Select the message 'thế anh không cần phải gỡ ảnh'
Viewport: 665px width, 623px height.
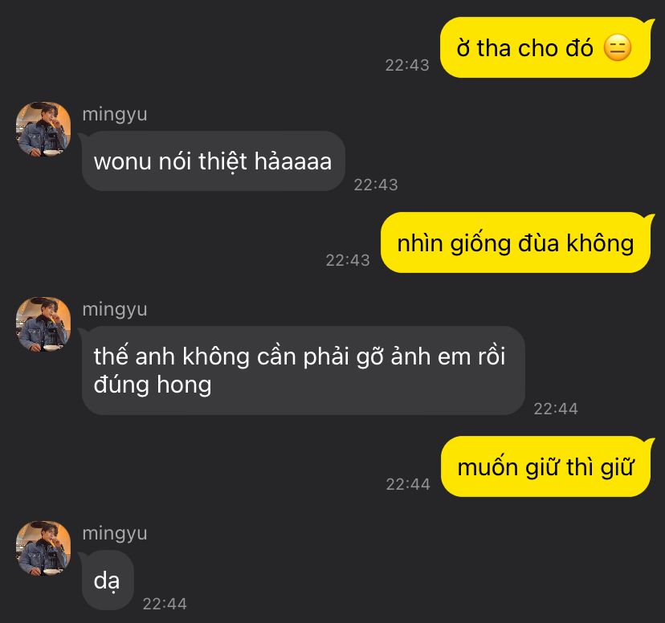coord(304,370)
